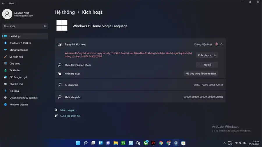Click the battery tray icon
262x147 pixels.
[x=245, y=143]
